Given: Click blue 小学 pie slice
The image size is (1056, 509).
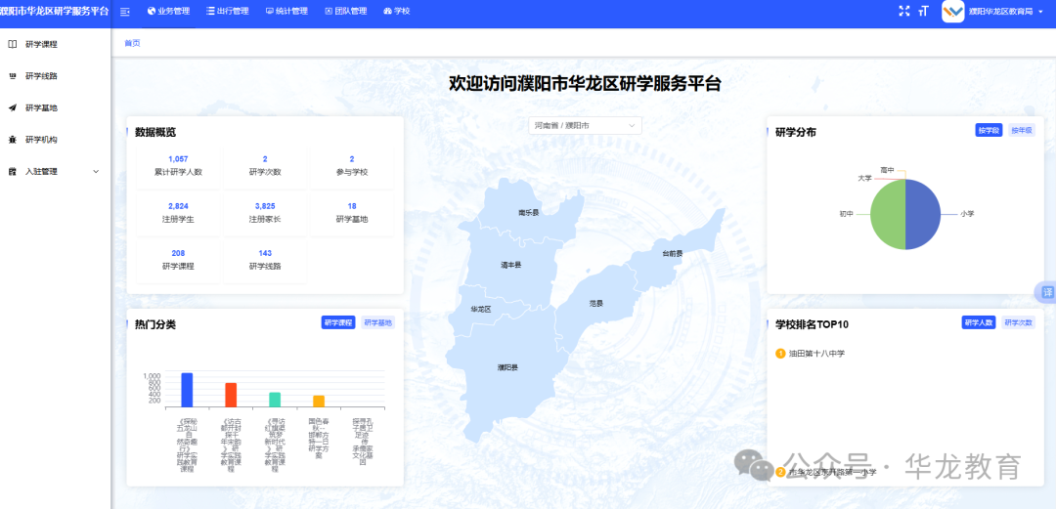Looking at the screenshot, I should [x=924, y=214].
